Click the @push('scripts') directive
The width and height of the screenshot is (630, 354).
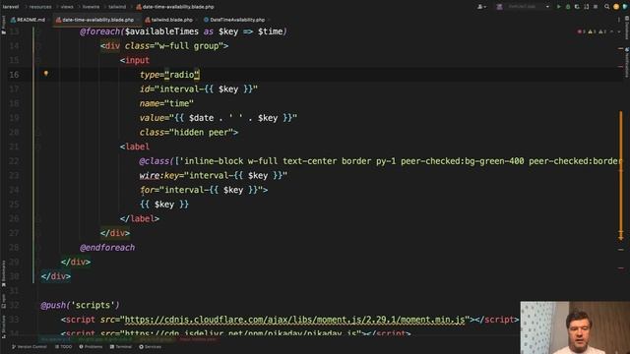coord(80,305)
